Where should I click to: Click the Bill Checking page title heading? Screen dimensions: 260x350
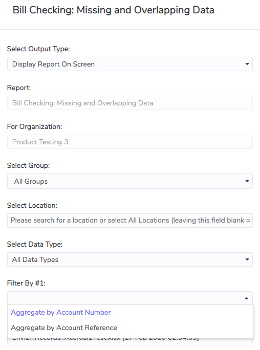tap(114, 10)
